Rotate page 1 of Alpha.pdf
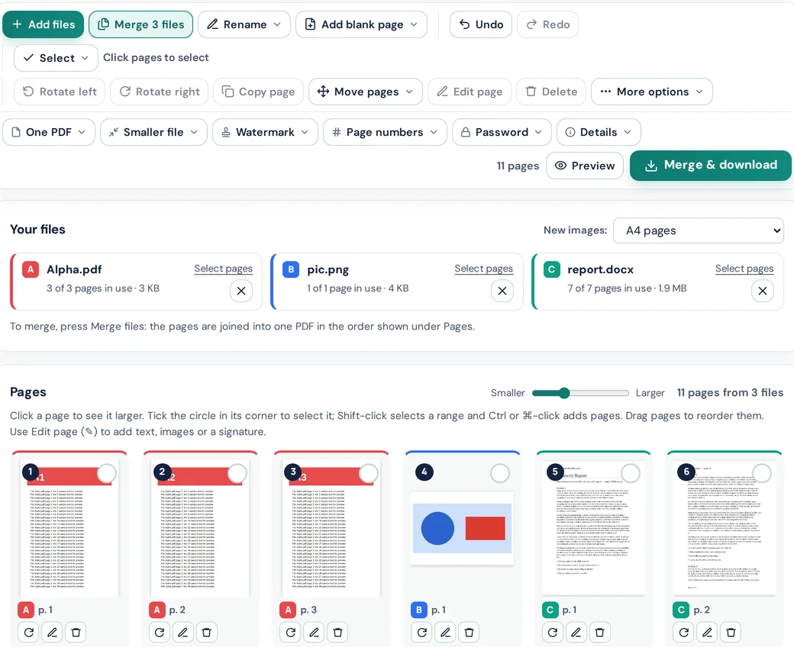This screenshot has width=794, height=647. click(29, 632)
